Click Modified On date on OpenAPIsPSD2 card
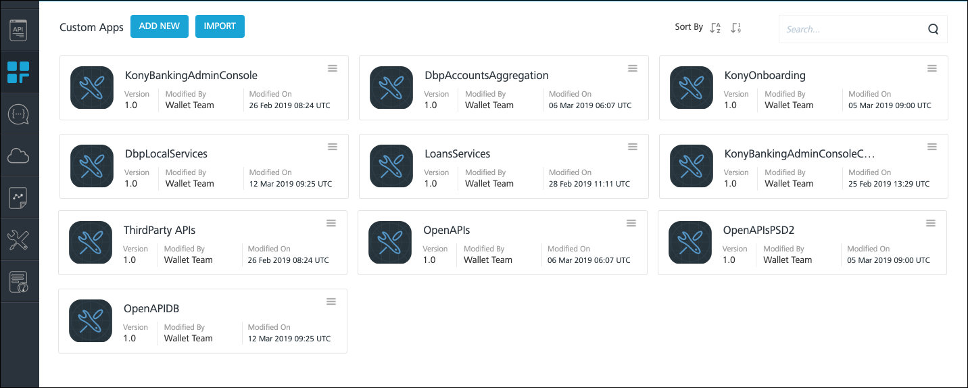This screenshot has height=388, width=968. 888,260
